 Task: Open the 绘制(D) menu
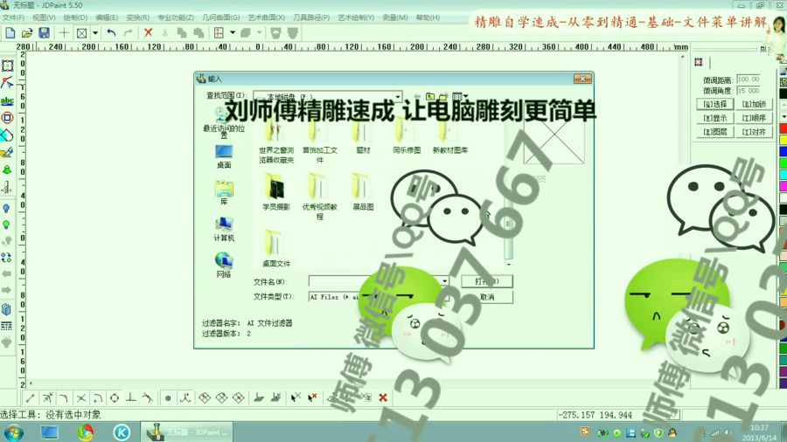coord(75,17)
